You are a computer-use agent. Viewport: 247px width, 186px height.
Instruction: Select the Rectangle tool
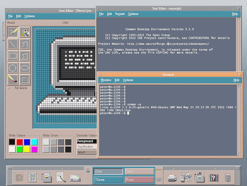[x=13, y=56]
